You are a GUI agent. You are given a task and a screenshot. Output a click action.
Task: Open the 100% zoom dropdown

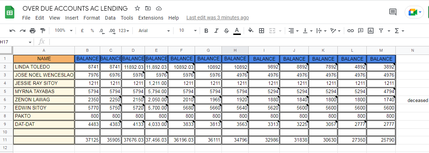[63, 31]
